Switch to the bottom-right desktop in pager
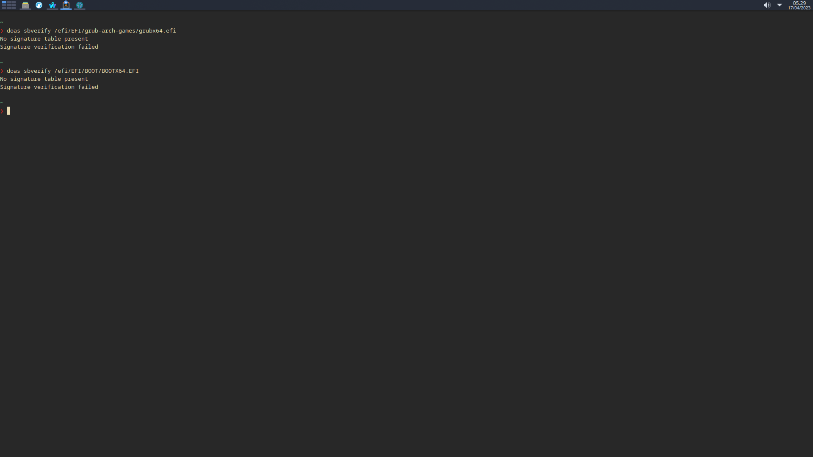This screenshot has height=457, width=813. [14, 8]
